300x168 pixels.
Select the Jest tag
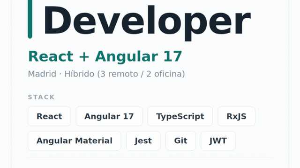click(143, 141)
